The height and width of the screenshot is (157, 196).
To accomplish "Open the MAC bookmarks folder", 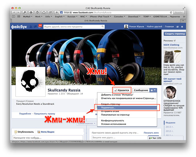I will pyautogui.click(x=84, y=16).
